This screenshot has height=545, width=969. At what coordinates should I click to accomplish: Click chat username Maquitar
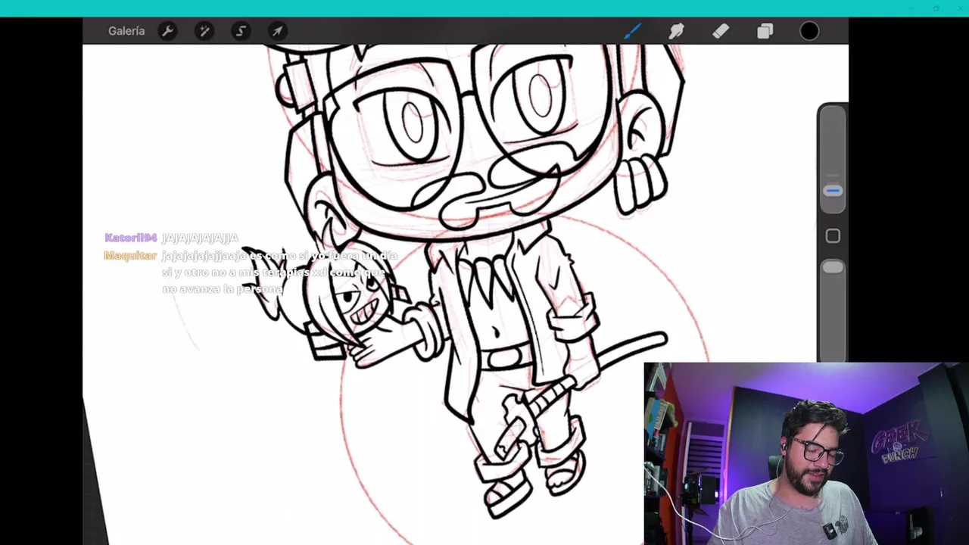click(x=130, y=256)
